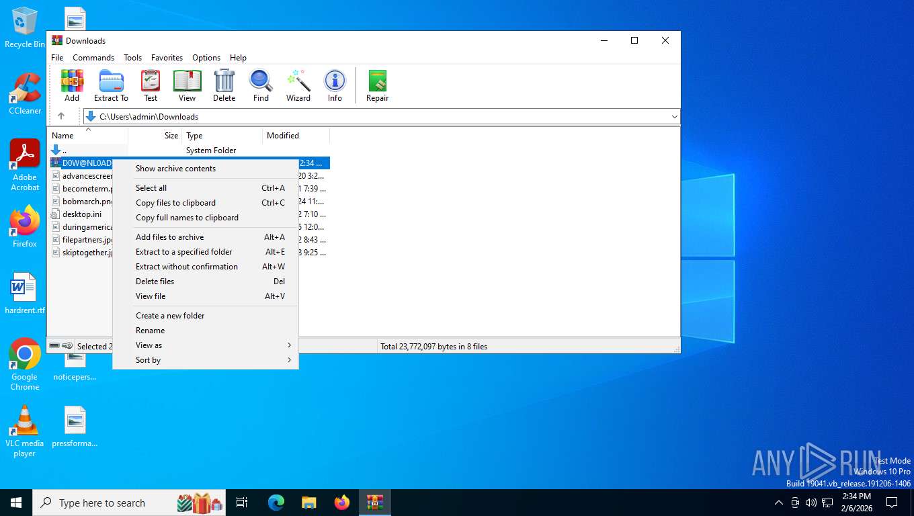Open Adobe Acrobat desktop shortcut
914x516 pixels.
[x=25, y=165]
